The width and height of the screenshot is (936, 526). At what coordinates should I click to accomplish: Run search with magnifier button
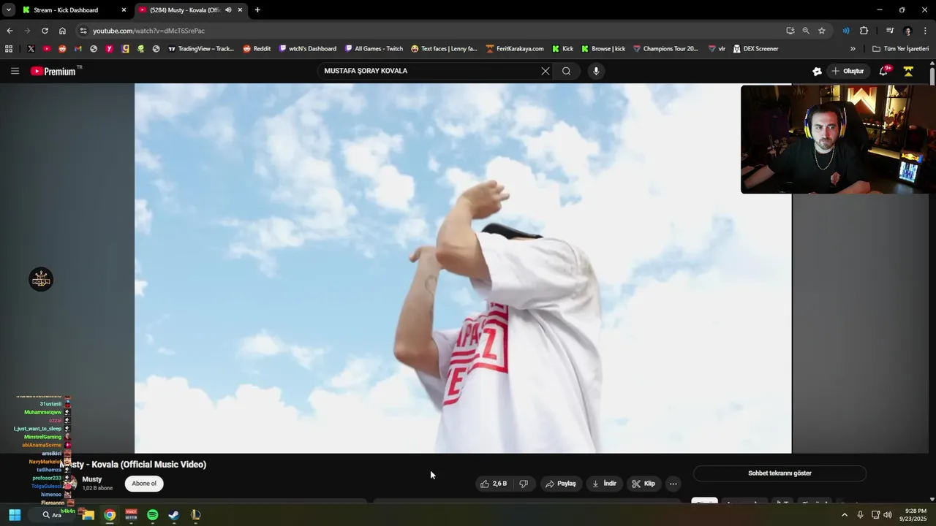[566, 71]
